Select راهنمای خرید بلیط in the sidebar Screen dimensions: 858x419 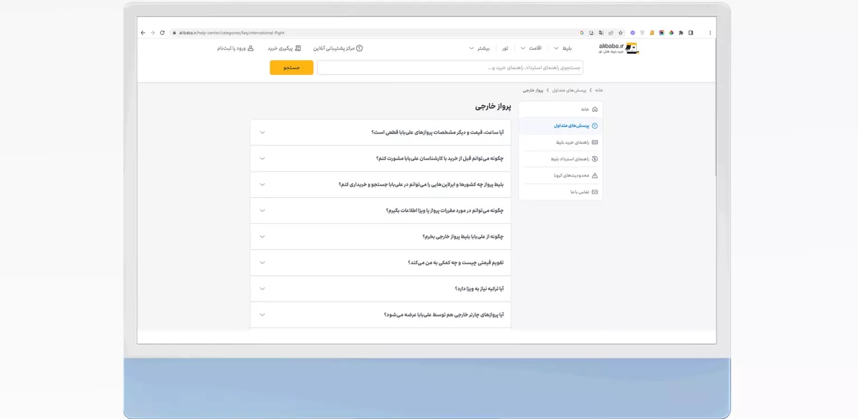tap(560, 142)
